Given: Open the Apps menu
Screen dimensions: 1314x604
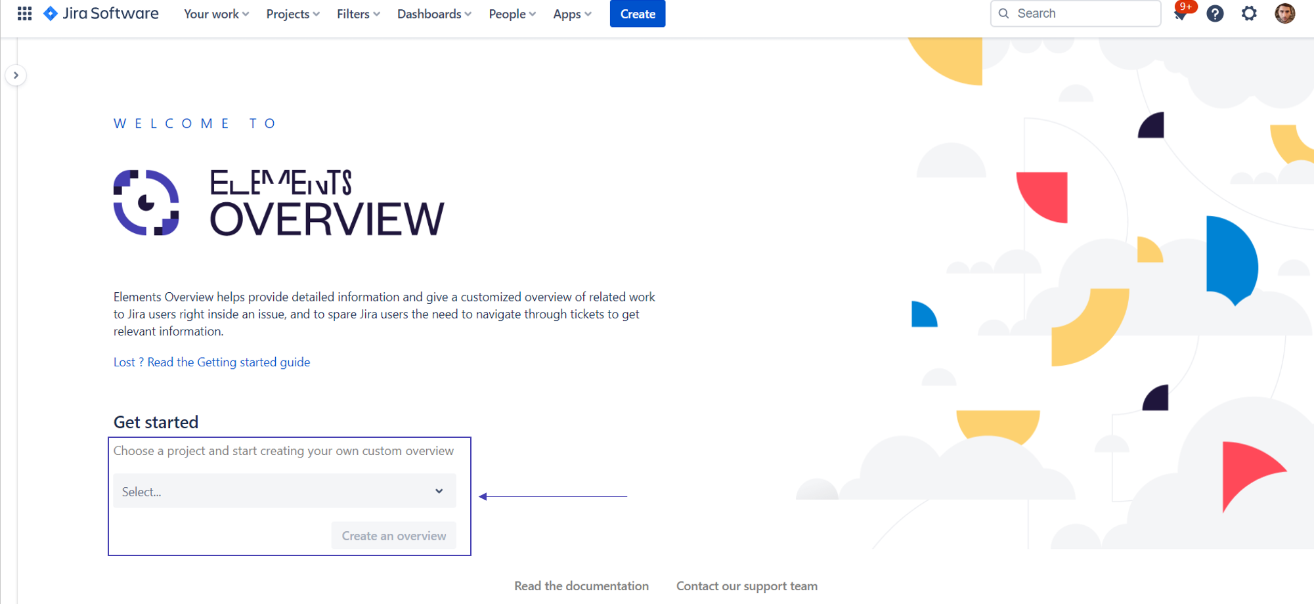Looking at the screenshot, I should 572,14.
